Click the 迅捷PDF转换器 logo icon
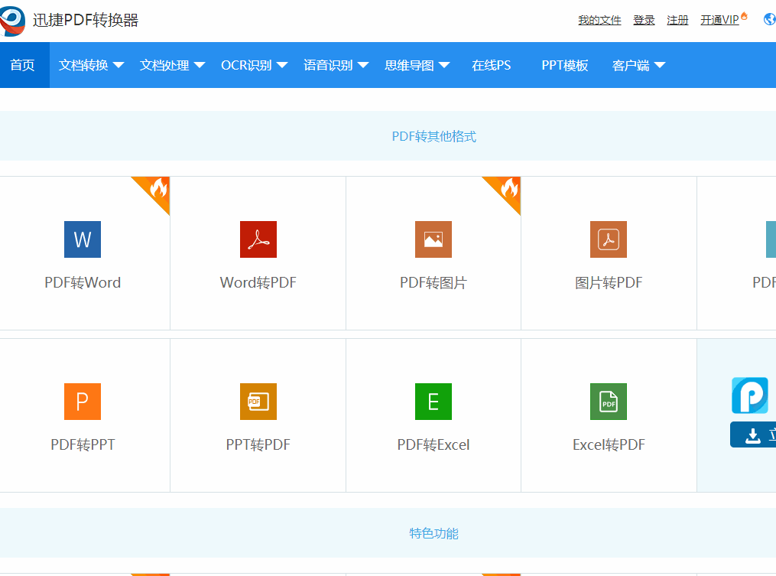Viewport: 776px width, 576px height. [x=12, y=21]
